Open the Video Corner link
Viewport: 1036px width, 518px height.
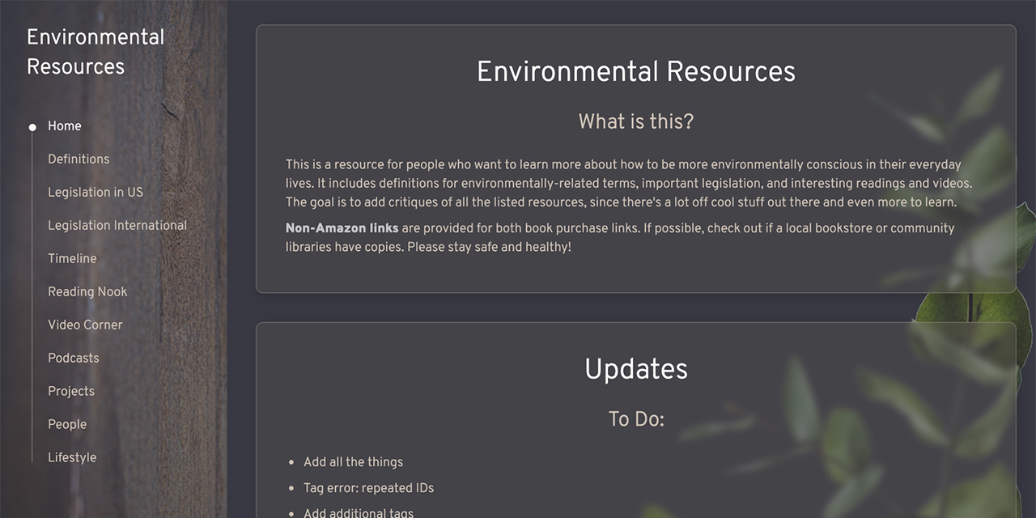pyautogui.click(x=85, y=325)
